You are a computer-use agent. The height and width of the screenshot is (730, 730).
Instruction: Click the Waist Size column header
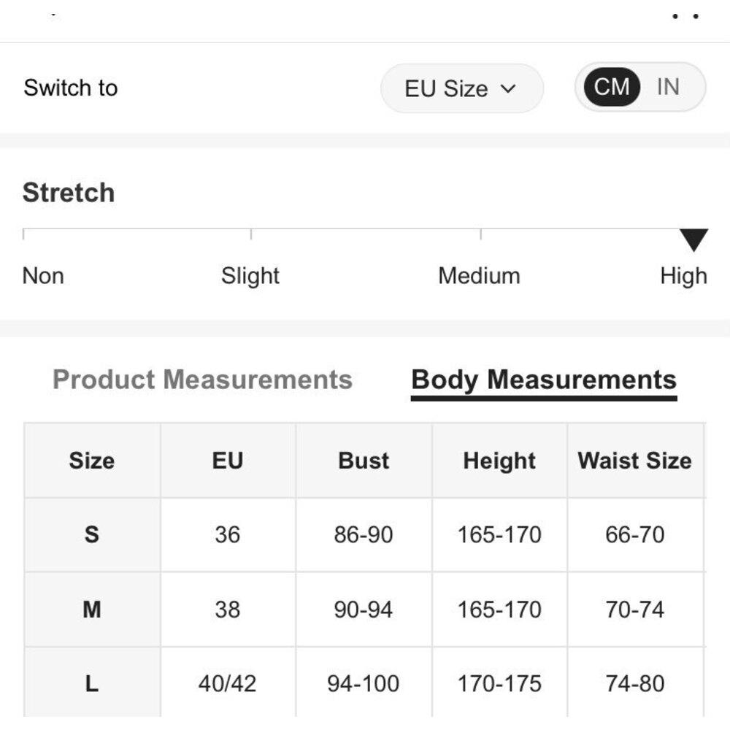point(634,461)
